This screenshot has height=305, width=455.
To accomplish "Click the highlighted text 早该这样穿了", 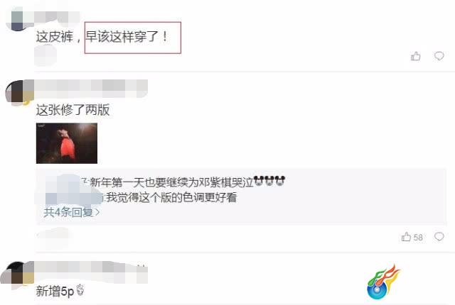I will (x=127, y=37).
